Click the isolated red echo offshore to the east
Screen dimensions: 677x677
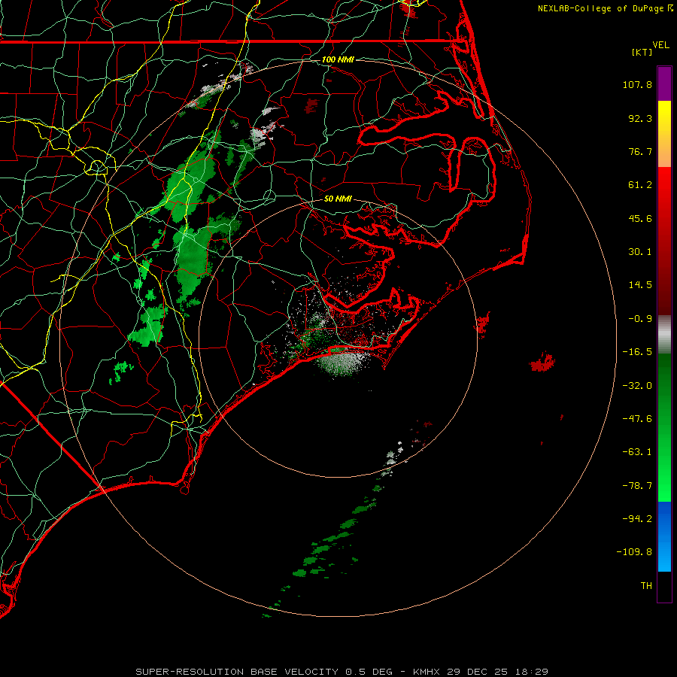542,363
